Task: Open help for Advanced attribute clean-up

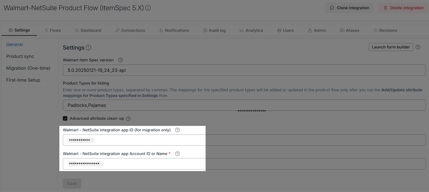Action: click(x=128, y=119)
